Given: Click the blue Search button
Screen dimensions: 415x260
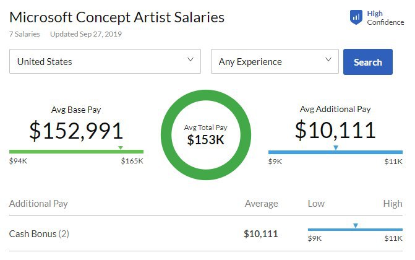Looking at the screenshot, I should [x=368, y=62].
